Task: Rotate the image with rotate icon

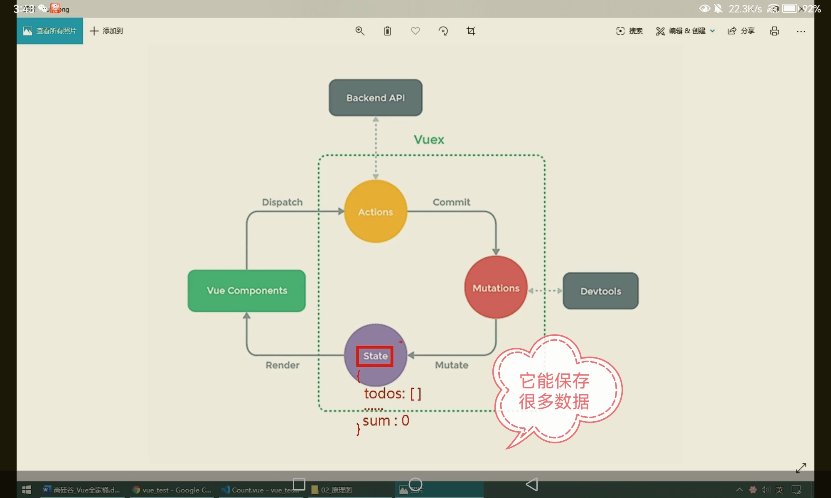Action: click(x=443, y=31)
